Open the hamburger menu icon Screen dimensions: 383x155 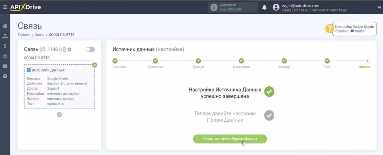click(x=5, y=7)
